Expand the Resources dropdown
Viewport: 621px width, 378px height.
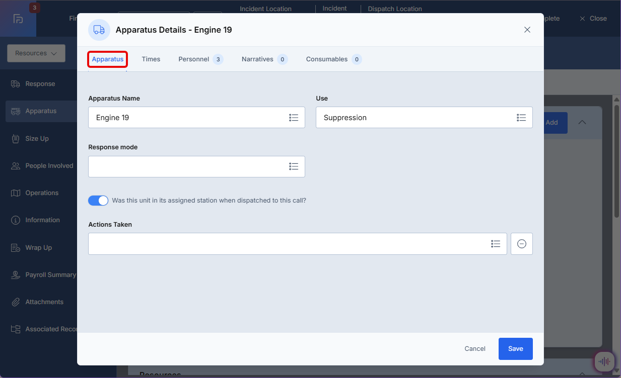(x=36, y=53)
